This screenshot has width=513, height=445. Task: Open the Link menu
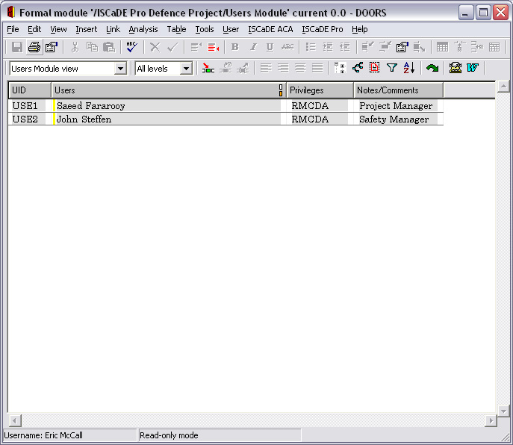113,29
